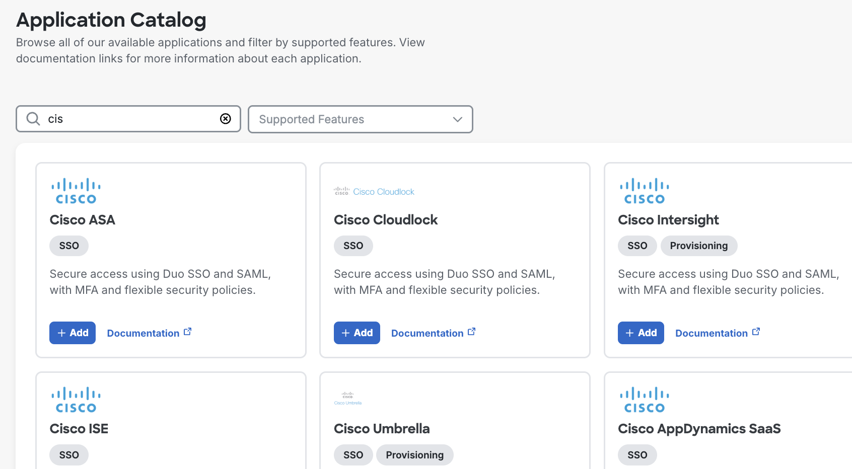Click the Cisco ISE logo
Viewport: 852px width, 469px height.
click(x=76, y=399)
